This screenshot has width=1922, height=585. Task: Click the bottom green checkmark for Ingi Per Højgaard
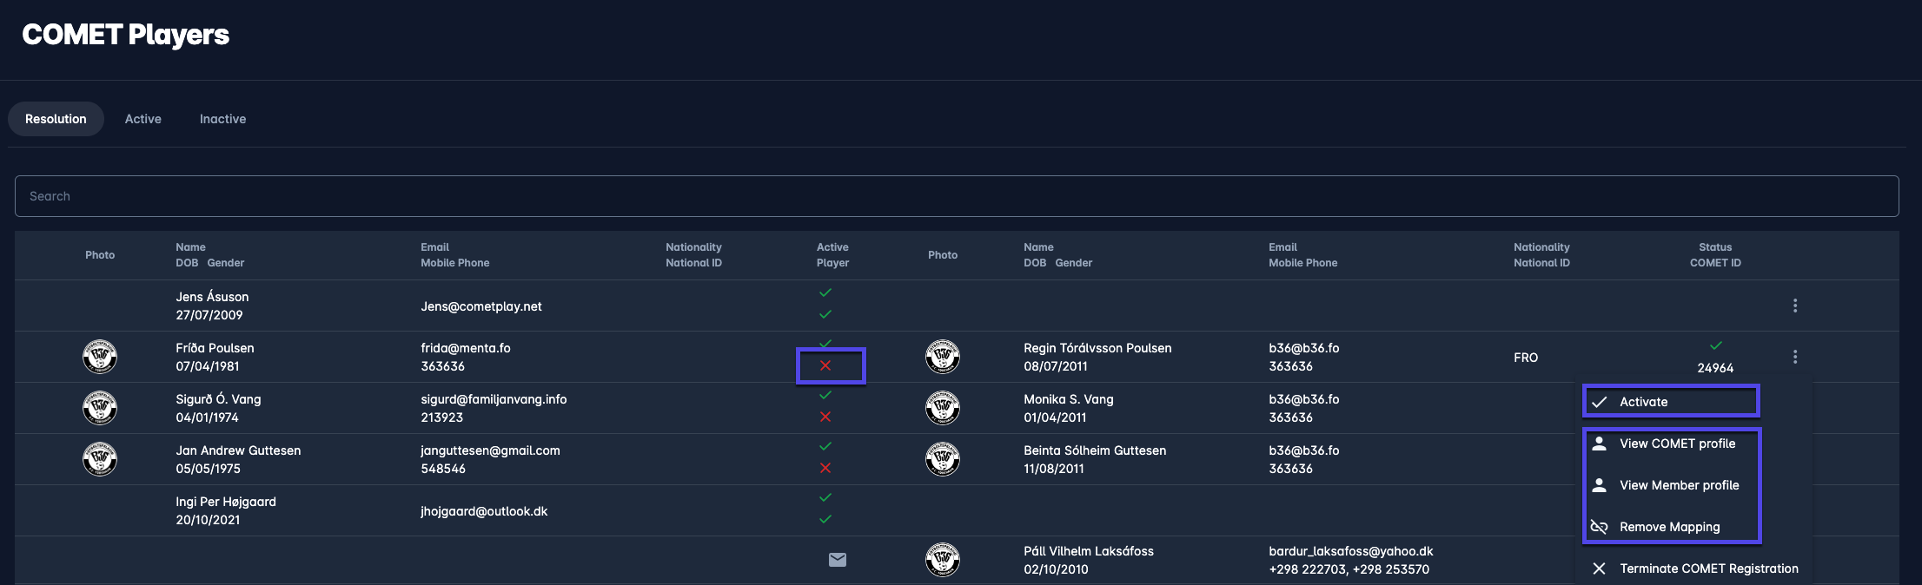[825, 519]
